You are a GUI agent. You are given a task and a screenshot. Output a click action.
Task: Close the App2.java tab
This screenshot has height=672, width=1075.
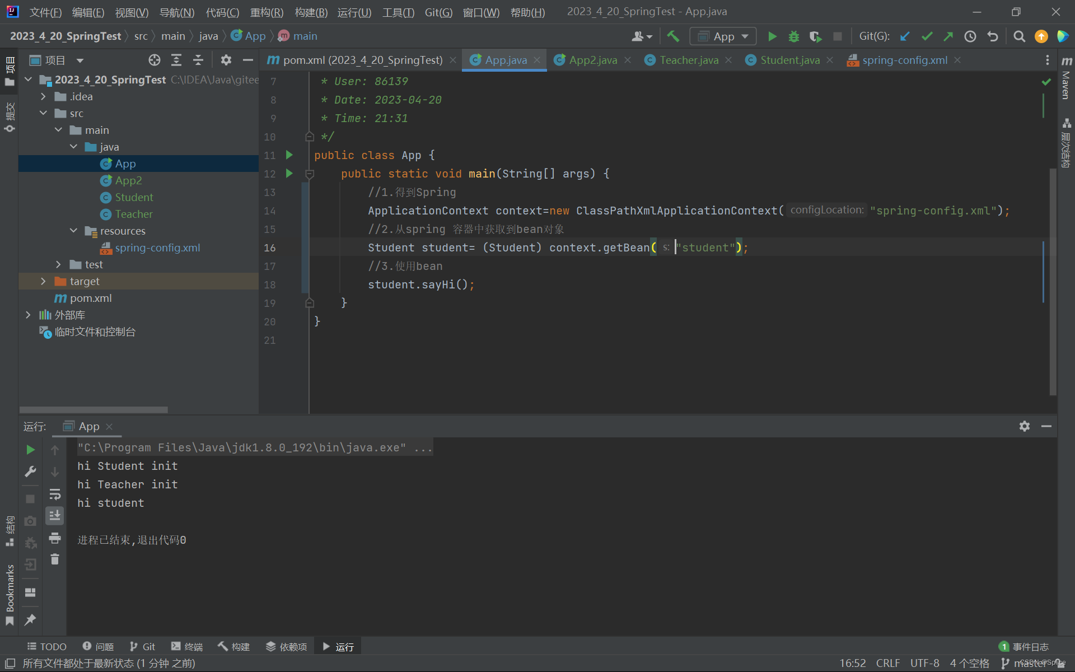pyautogui.click(x=628, y=60)
